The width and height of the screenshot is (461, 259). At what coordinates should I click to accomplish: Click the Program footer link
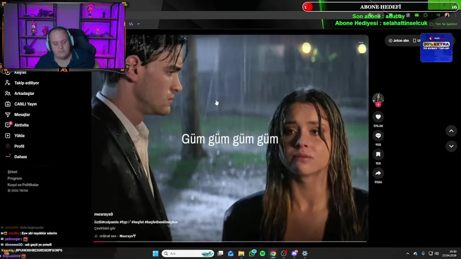(x=15, y=178)
